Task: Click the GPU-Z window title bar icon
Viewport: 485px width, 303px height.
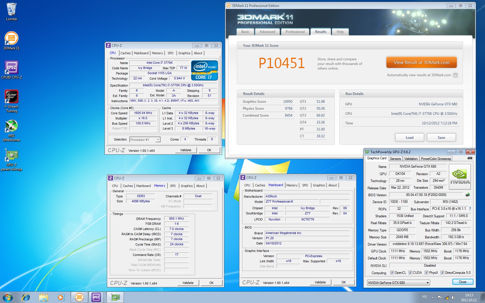Action: tap(367, 152)
